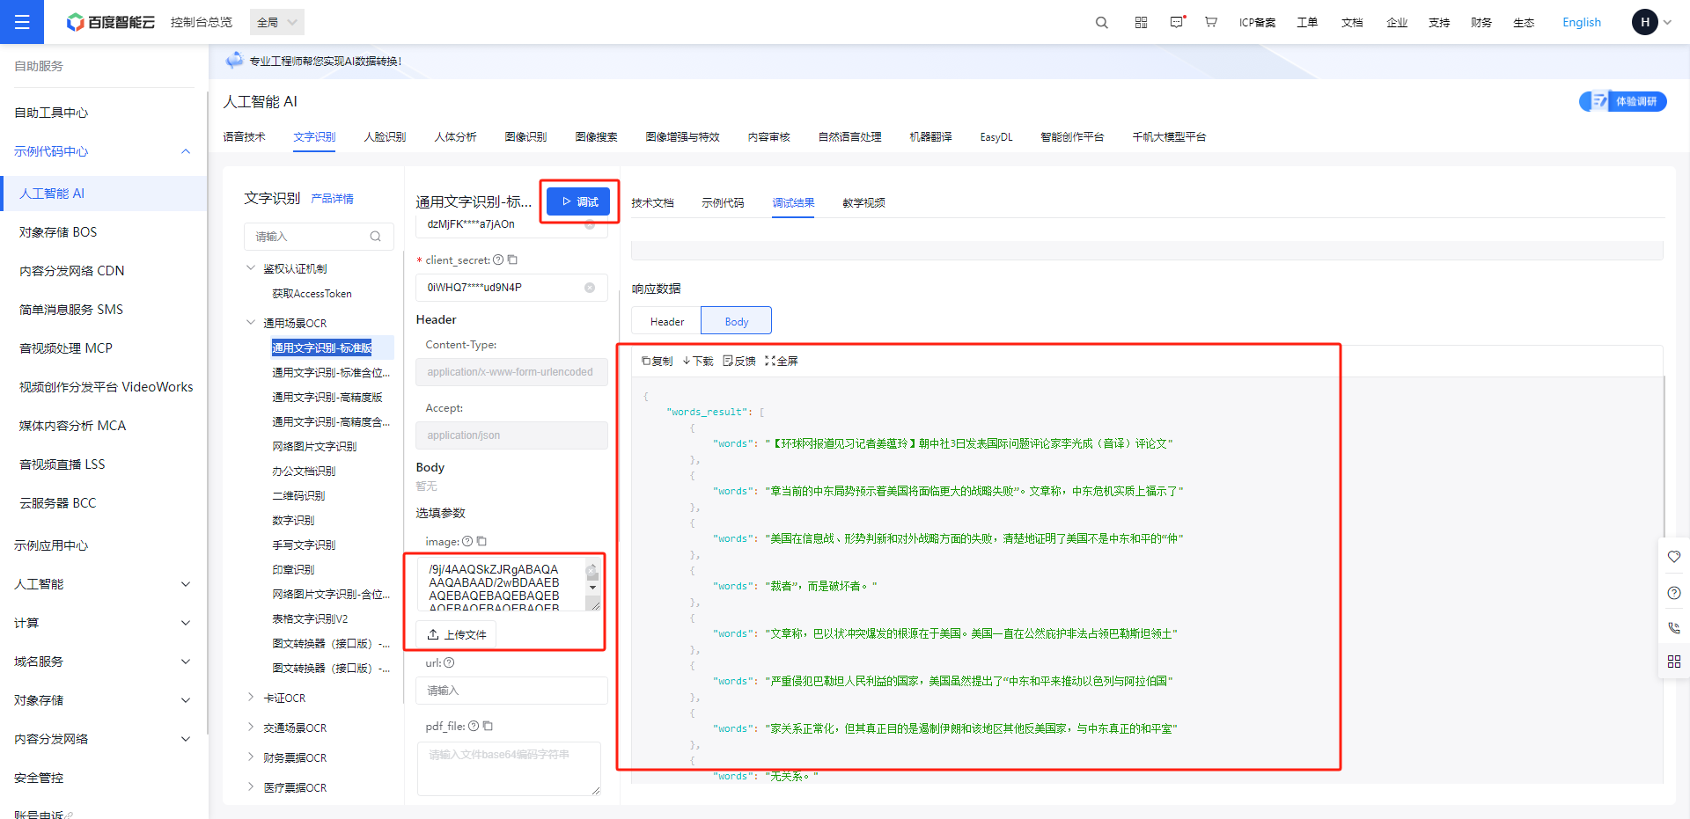Download the response result
Image resolution: width=1690 pixels, height=819 pixels.
[698, 361]
